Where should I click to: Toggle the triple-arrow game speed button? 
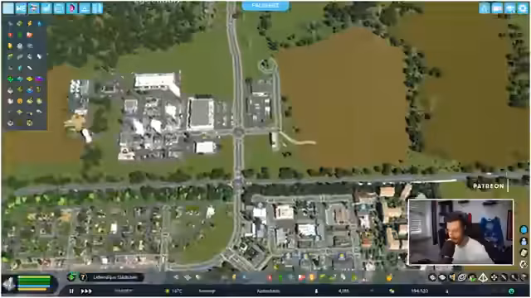point(86,291)
